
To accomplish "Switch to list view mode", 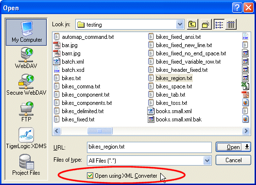I will (x=219, y=24).
